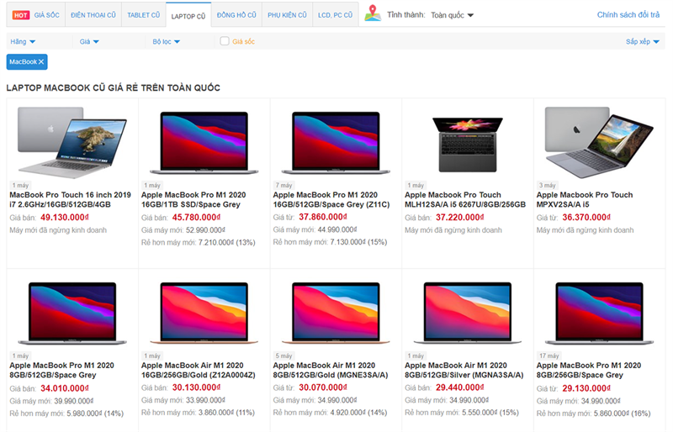Open MacBook Air M1 16GB/256GB/Gold title

(199, 370)
